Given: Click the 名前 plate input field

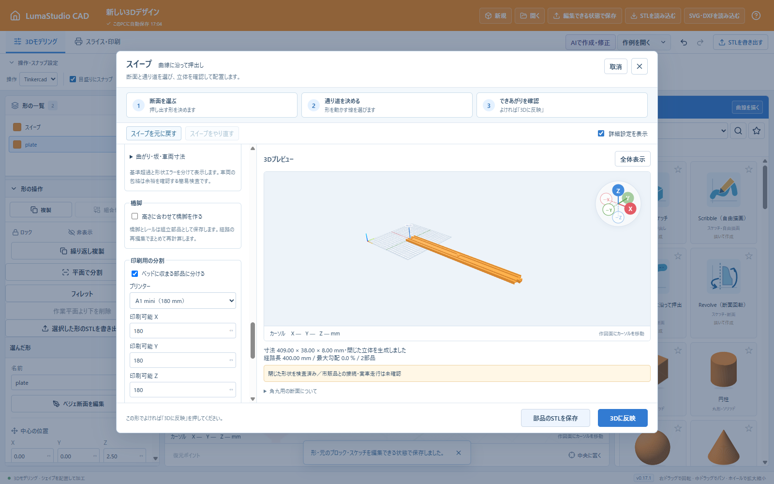Looking at the screenshot, I should point(63,383).
